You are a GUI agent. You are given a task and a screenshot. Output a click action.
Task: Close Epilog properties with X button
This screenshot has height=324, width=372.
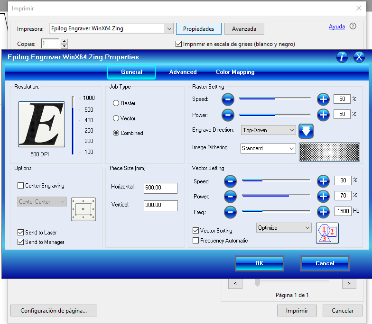click(x=359, y=57)
